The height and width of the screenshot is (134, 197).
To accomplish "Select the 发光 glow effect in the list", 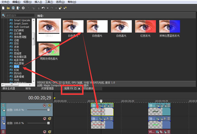I will point(16,67).
